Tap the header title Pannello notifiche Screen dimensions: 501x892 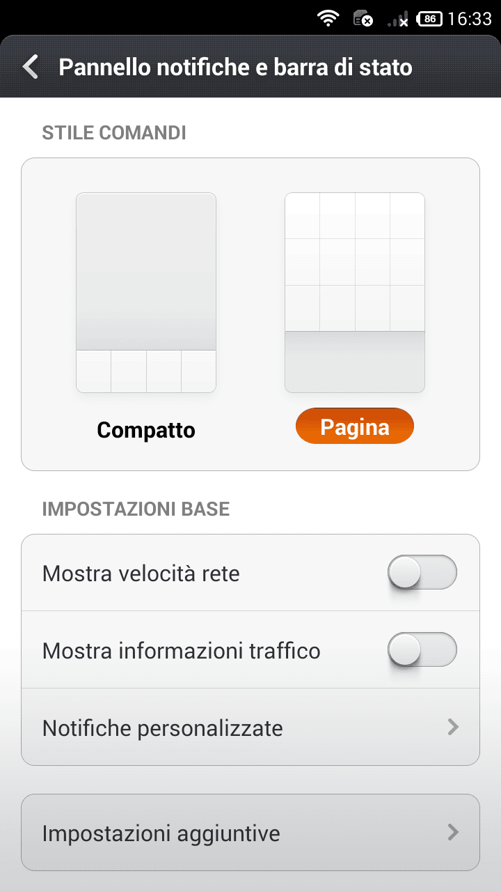click(x=236, y=67)
